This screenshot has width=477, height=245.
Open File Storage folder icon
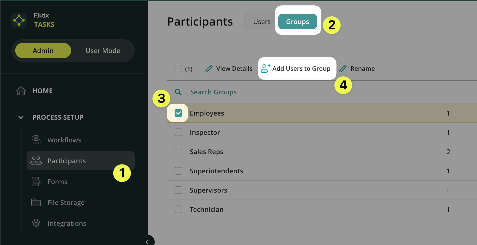(x=36, y=202)
